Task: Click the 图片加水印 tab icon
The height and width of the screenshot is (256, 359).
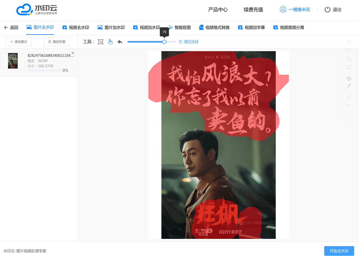Action: (x=100, y=27)
